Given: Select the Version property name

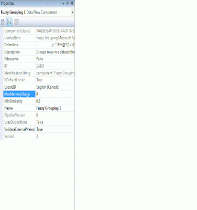Looking at the screenshot, I should pyautogui.click(x=9, y=136).
